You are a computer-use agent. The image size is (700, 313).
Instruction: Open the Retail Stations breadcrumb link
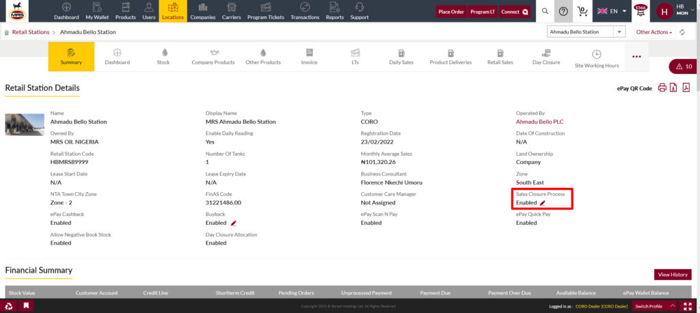[30, 32]
